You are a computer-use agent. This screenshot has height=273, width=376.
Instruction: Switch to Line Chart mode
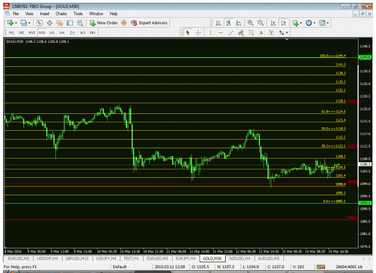(x=239, y=23)
